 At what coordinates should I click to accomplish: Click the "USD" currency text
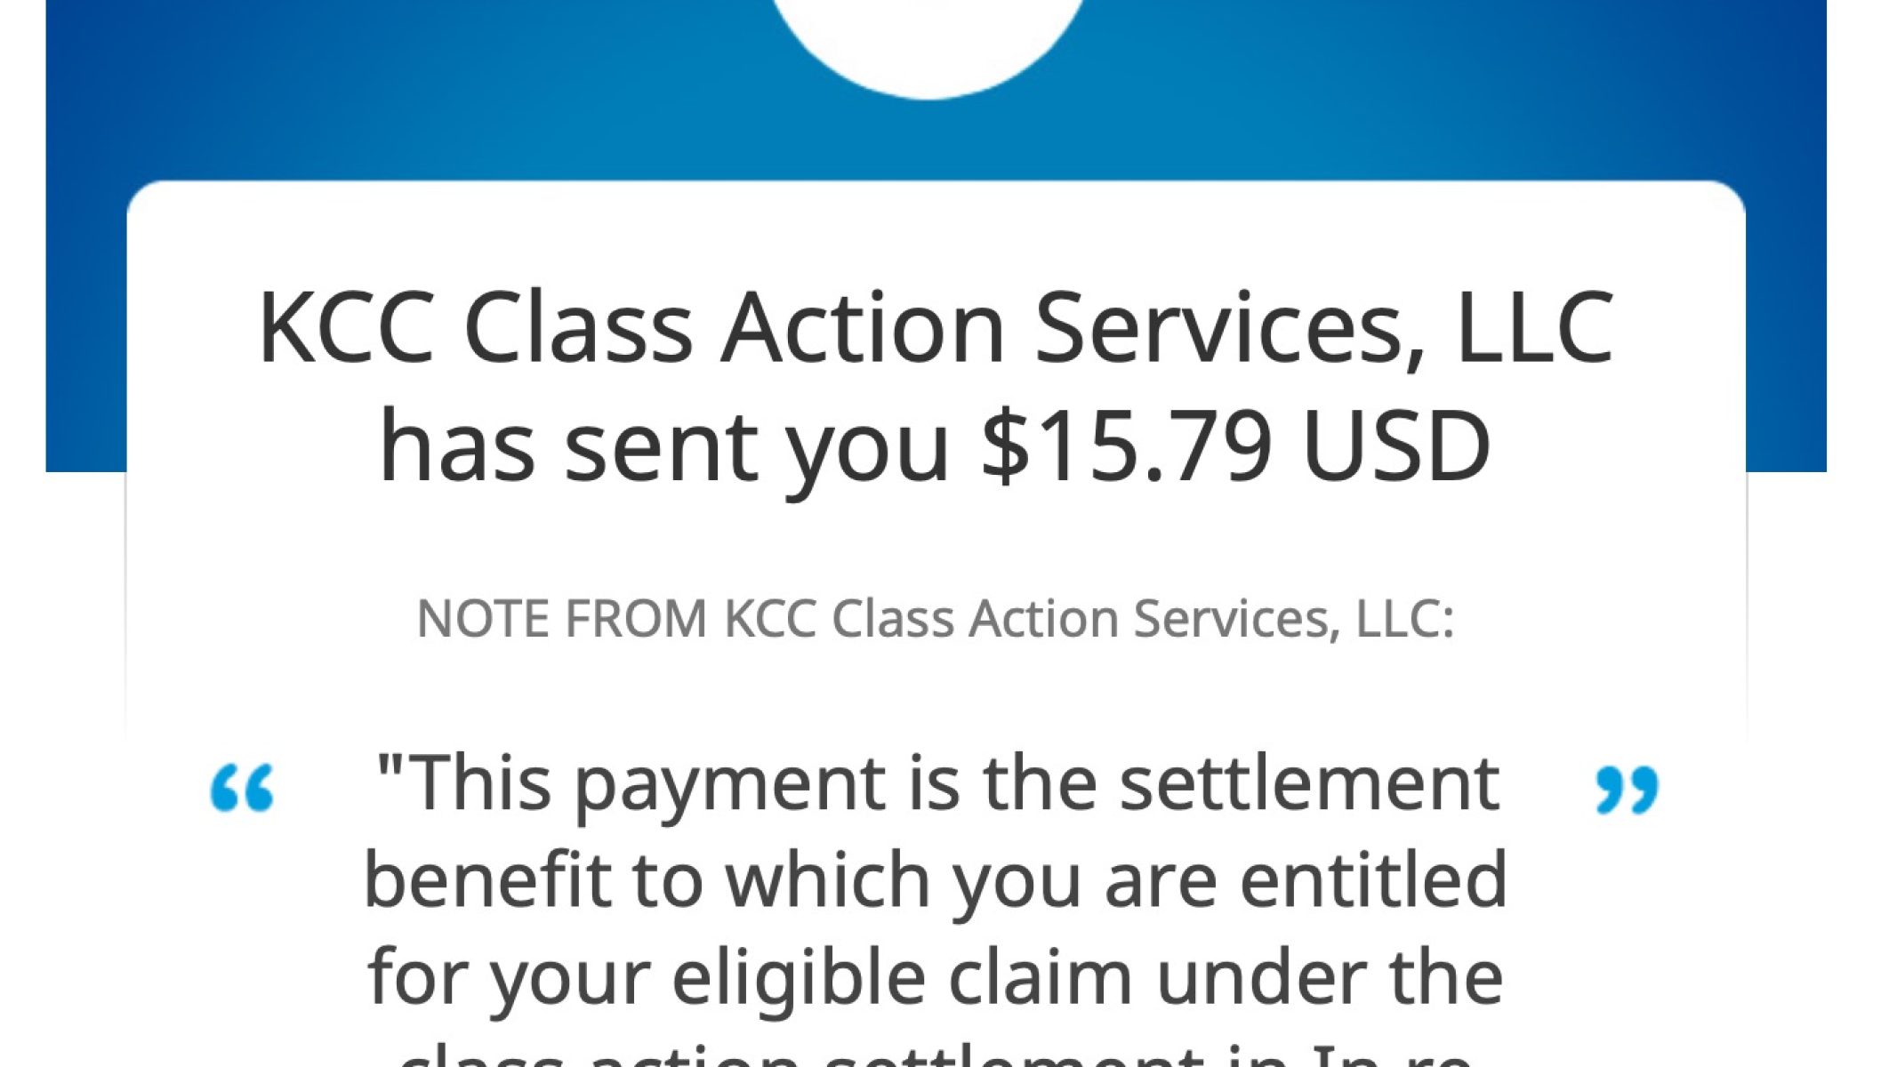pyautogui.click(x=1396, y=446)
